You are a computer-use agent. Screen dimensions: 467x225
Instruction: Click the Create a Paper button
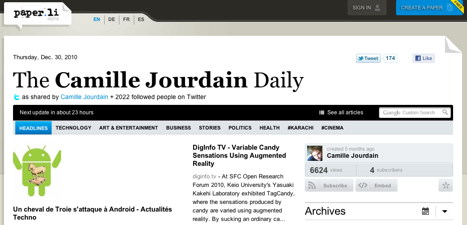(x=429, y=8)
